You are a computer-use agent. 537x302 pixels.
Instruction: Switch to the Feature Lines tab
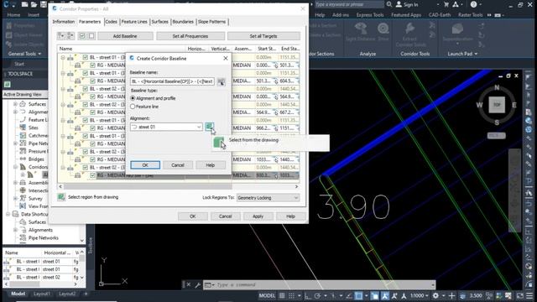(x=134, y=22)
